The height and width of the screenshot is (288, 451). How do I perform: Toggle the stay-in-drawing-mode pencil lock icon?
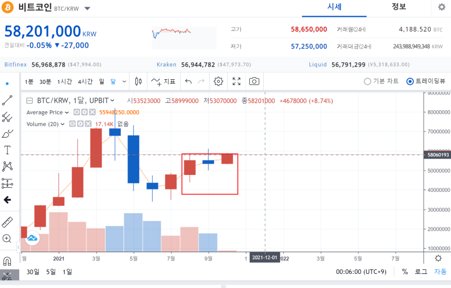click(x=7, y=276)
